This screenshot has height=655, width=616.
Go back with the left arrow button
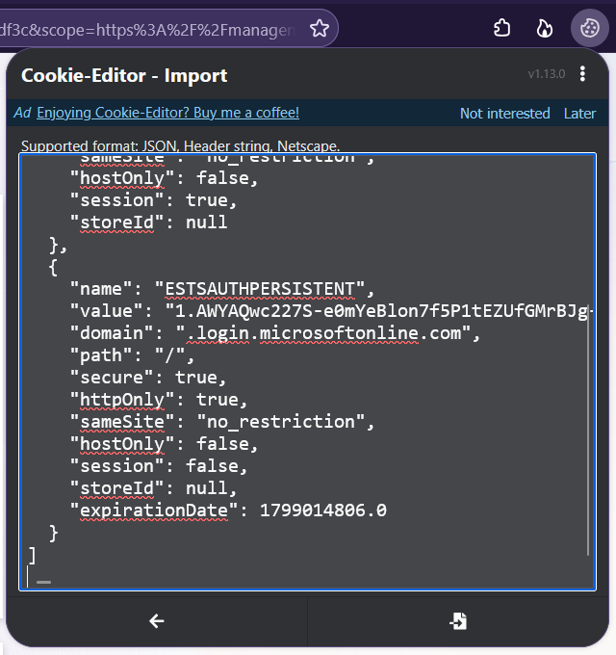pos(157,621)
